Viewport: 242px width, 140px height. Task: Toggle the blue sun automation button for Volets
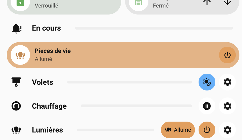click(207, 82)
